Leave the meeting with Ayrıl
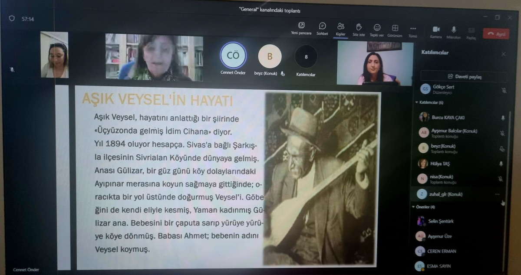This screenshot has width=521, height=275. pyautogui.click(x=496, y=34)
